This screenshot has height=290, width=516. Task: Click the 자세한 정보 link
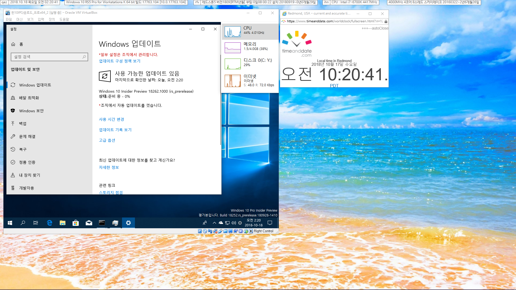pyautogui.click(x=109, y=168)
